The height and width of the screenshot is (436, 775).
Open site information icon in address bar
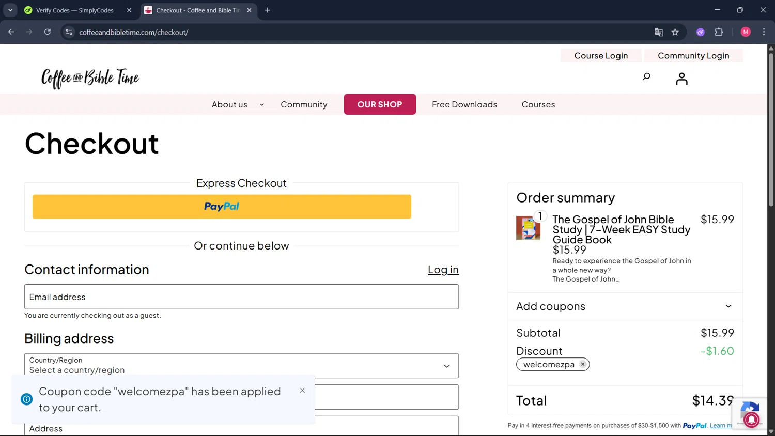(69, 32)
